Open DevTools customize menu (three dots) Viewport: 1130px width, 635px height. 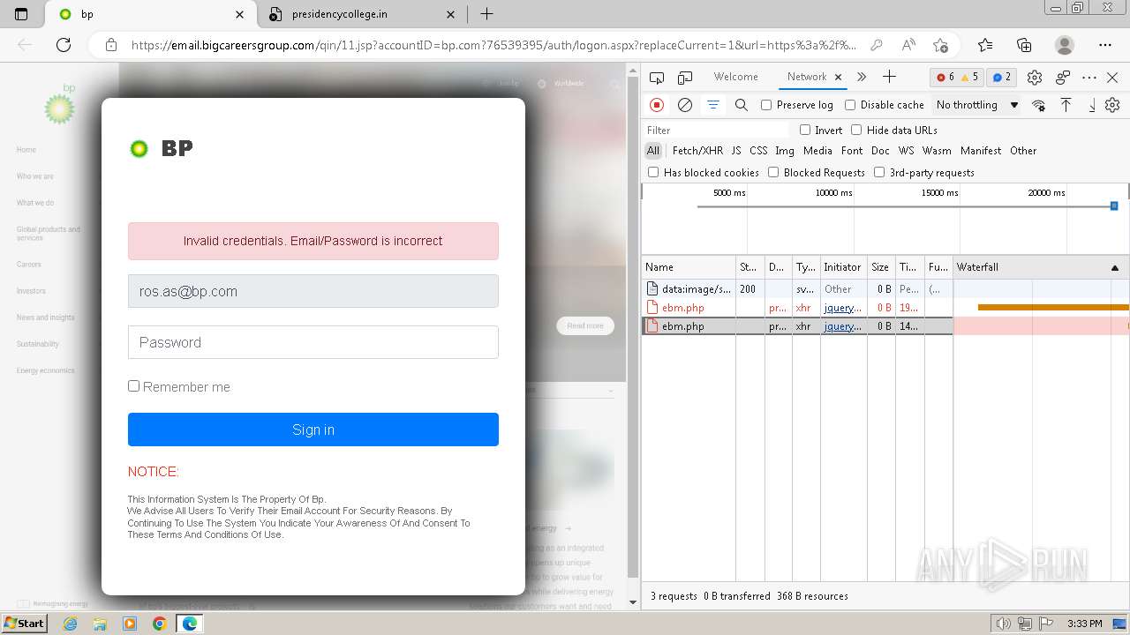click(x=1089, y=78)
